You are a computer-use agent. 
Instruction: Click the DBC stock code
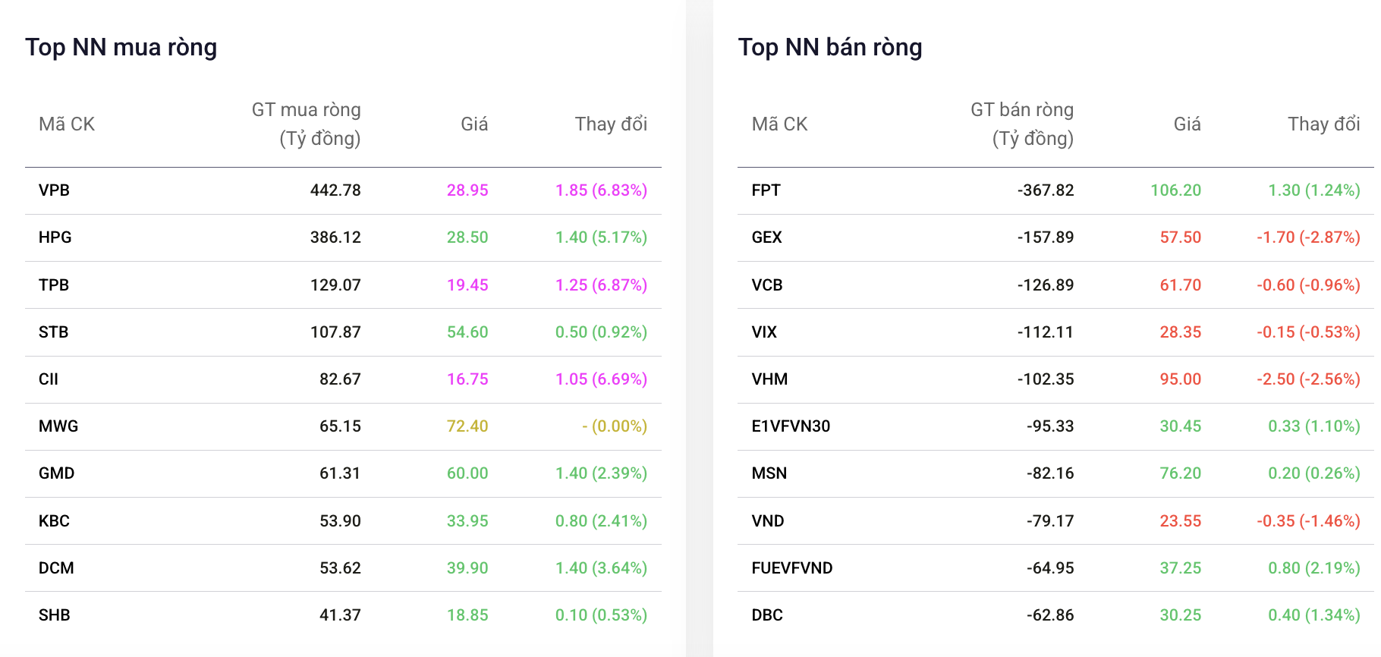coord(767,615)
